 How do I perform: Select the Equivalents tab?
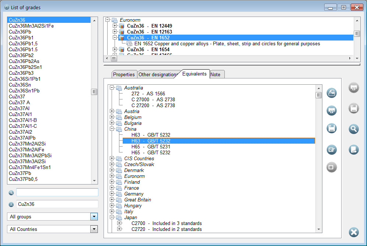(194, 74)
